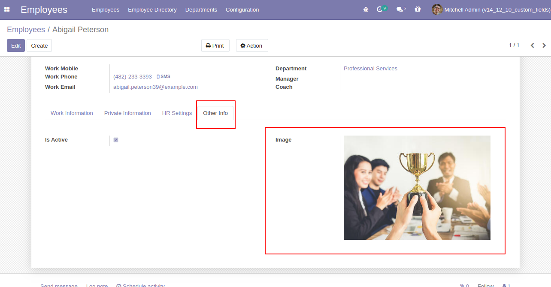The width and height of the screenshot is (551, 287).
Task: Click the Employees app title
Action: (x=44, y=9)
